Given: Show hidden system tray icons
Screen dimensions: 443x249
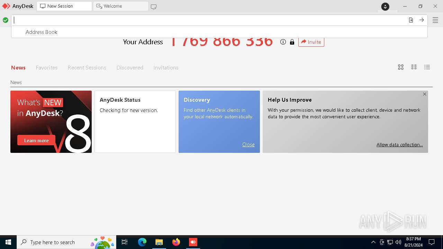Looking at the screenshot, I should tap(373, 242).
